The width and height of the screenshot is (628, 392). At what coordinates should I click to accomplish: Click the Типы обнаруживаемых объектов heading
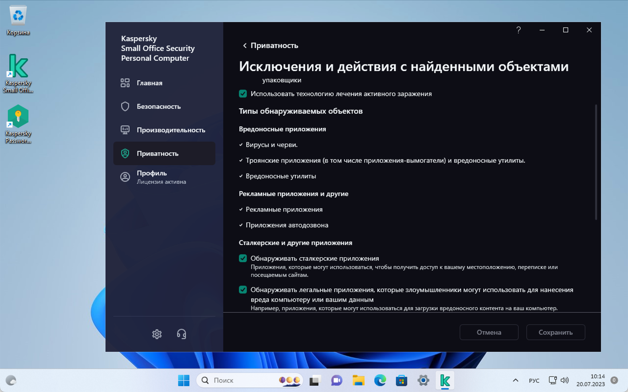coord(301,111)
